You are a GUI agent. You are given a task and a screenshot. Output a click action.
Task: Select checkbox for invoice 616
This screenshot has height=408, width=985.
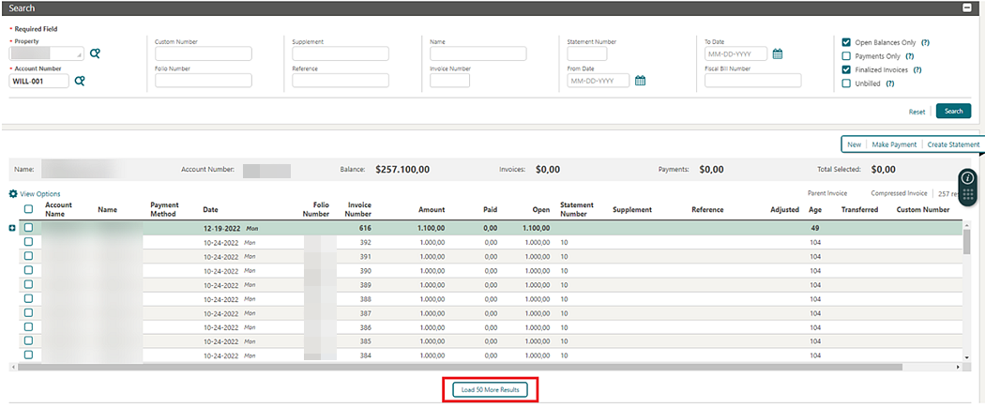28,228
